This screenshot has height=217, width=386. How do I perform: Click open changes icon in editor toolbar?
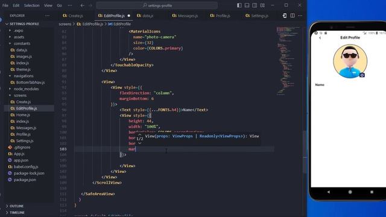pos(285,16)
